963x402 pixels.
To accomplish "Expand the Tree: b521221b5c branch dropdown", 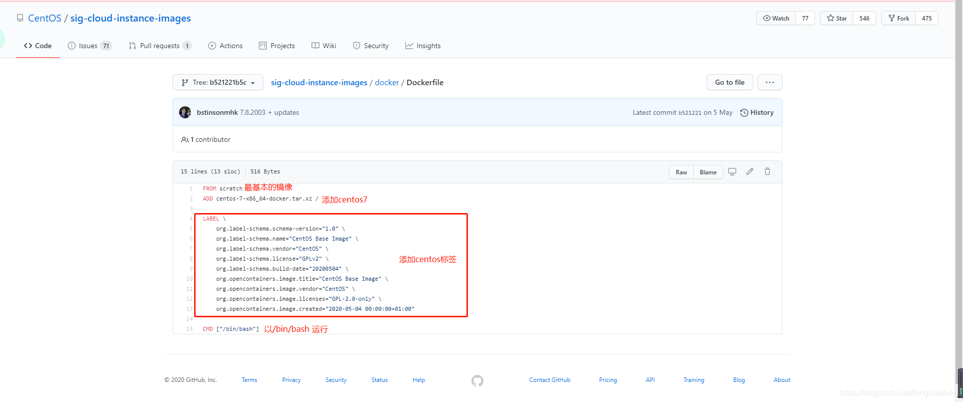I will pyautogui.click(x=218, y=82).
